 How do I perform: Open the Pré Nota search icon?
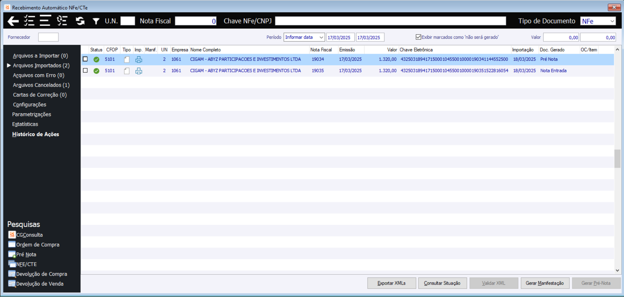tap(12, 254)
